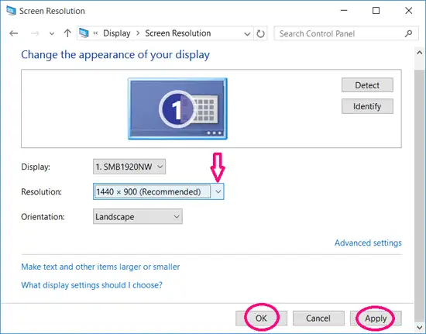The height and width of the screenshot is (334, 426).
Task: Expand the address bar history dropdown
Action: [x=247, y=34]
